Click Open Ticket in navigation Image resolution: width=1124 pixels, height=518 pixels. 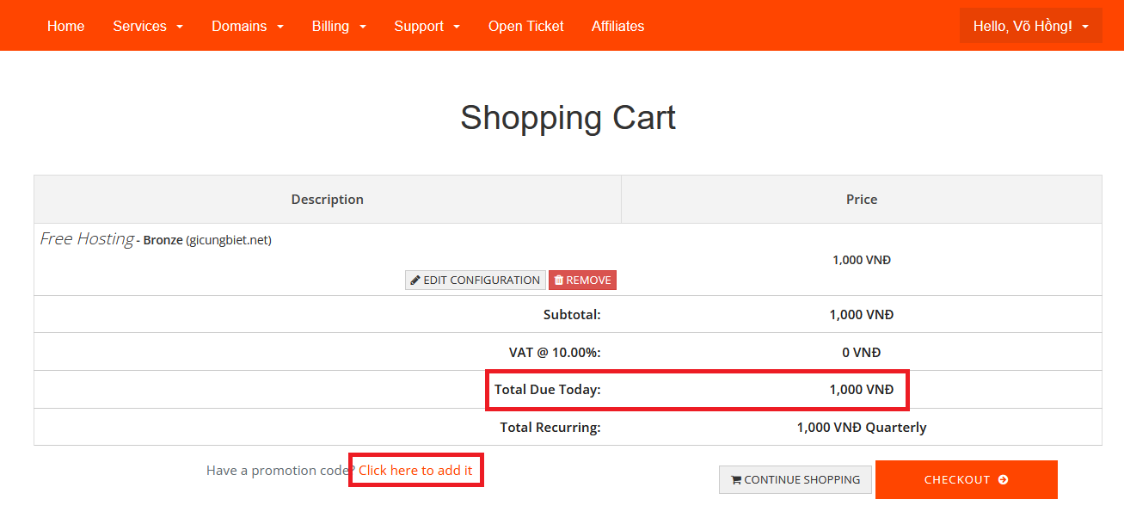[526, 26]
